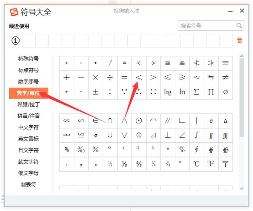
Task: Insert the union ∪ symbol
Action: tap(110, 135)
